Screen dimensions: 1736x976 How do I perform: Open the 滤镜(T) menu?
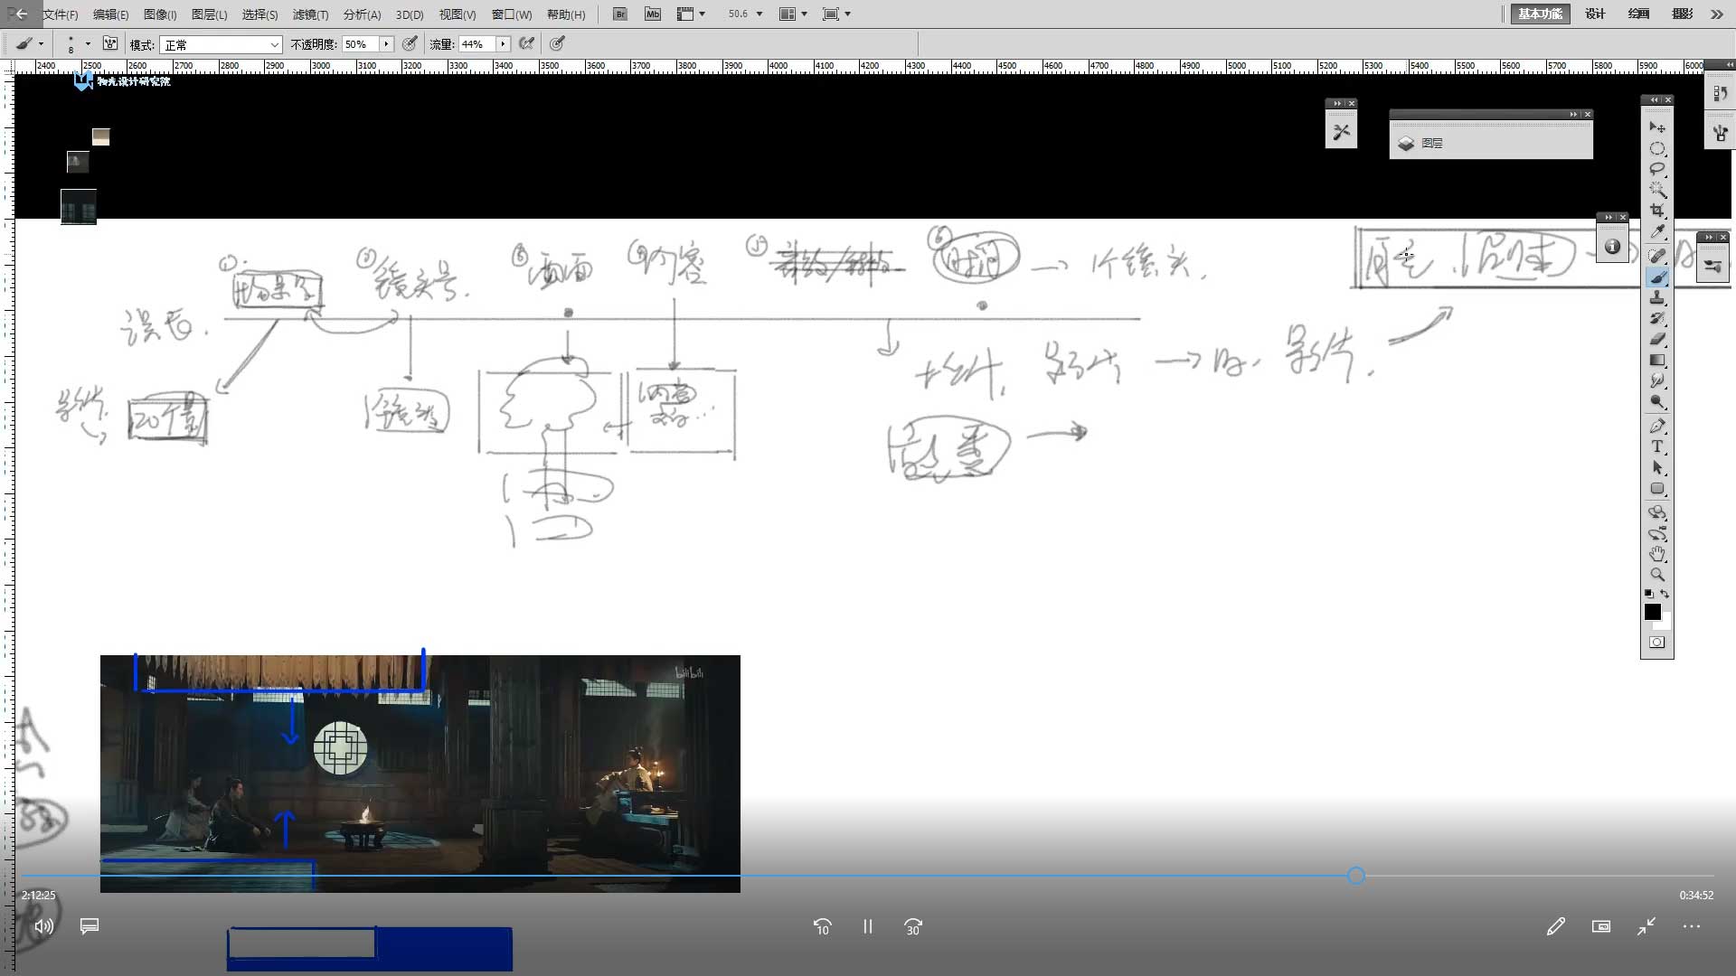click(x=310, y=14)
